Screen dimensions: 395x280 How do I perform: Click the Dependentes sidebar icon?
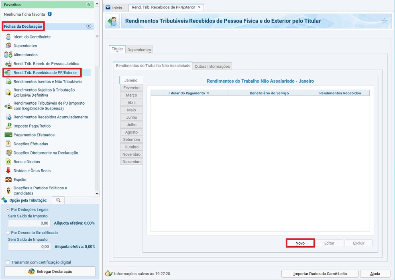8,46
